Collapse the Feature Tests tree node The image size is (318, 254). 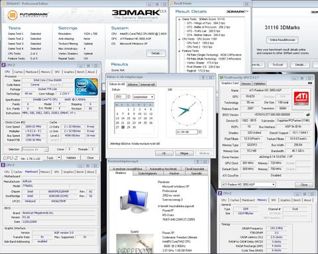180,51
